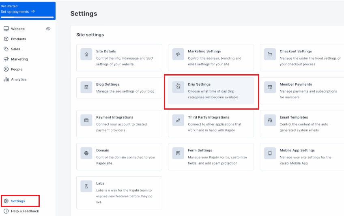Toggle the eye icon next to Website
The image size is (344, 216).
(x=48, y=29)
